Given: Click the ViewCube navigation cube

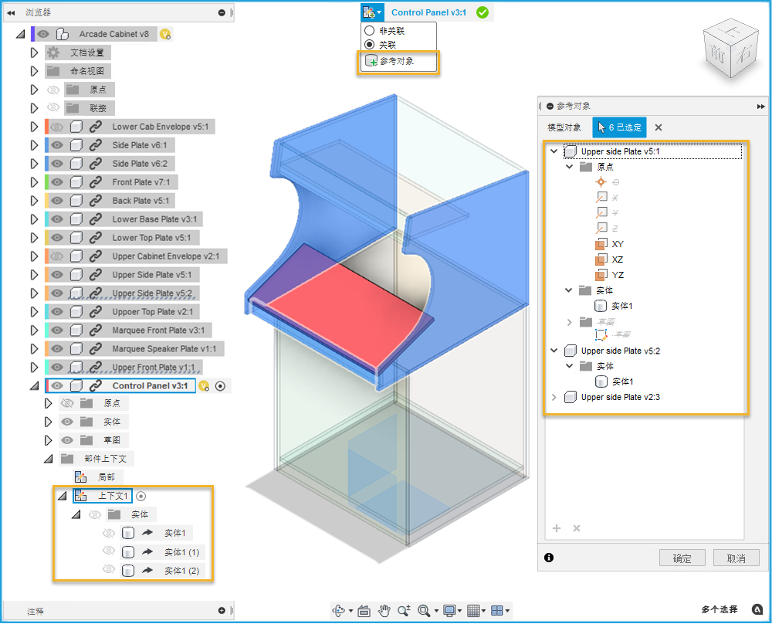Looking at the screenshot, I should pos(730,48).
